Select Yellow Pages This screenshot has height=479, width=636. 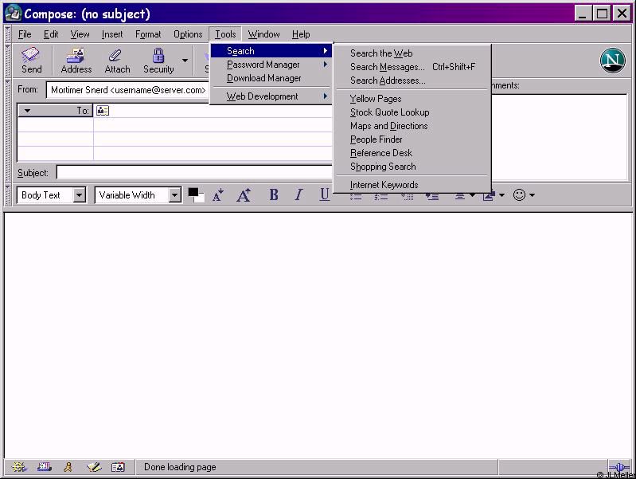[x=412, y=99]
